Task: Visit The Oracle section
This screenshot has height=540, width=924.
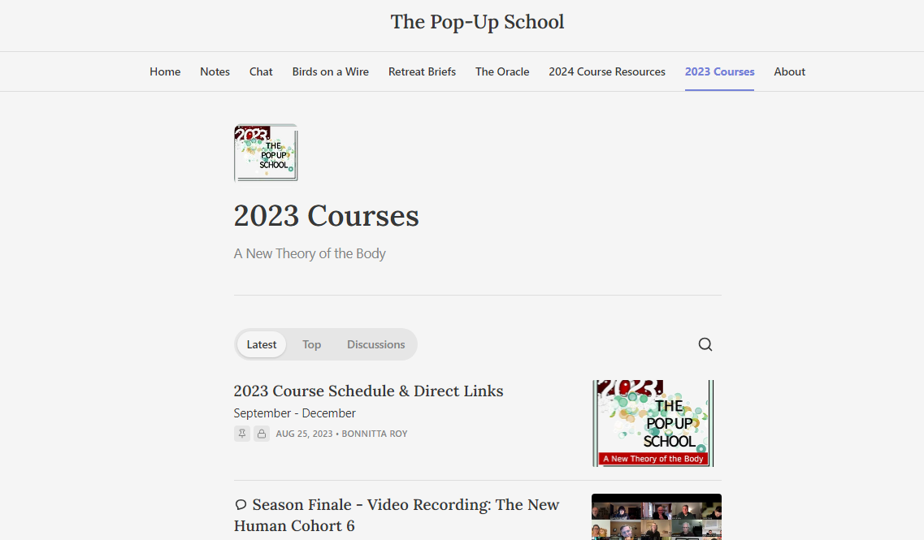Action: [x=502, y=71]
